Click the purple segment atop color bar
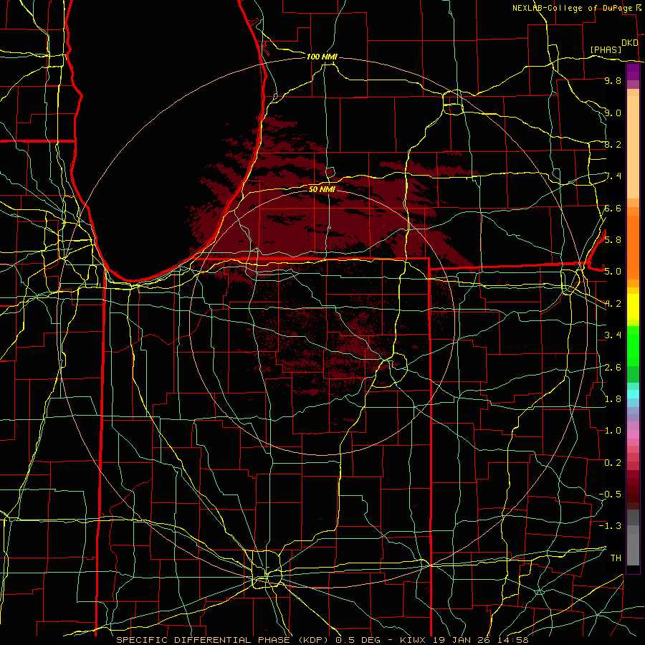This screenshot has width=645, height=645. click(x=633, y=72)
